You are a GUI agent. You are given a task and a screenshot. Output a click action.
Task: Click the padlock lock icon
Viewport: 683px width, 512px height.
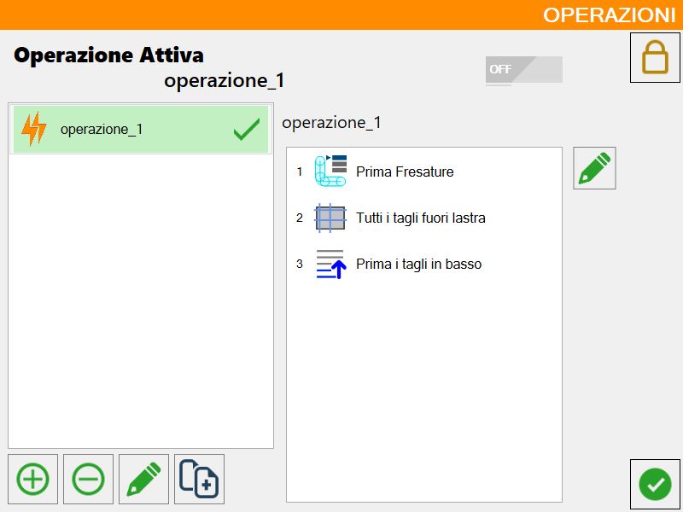pyautogui.click(x=655, y=57)
